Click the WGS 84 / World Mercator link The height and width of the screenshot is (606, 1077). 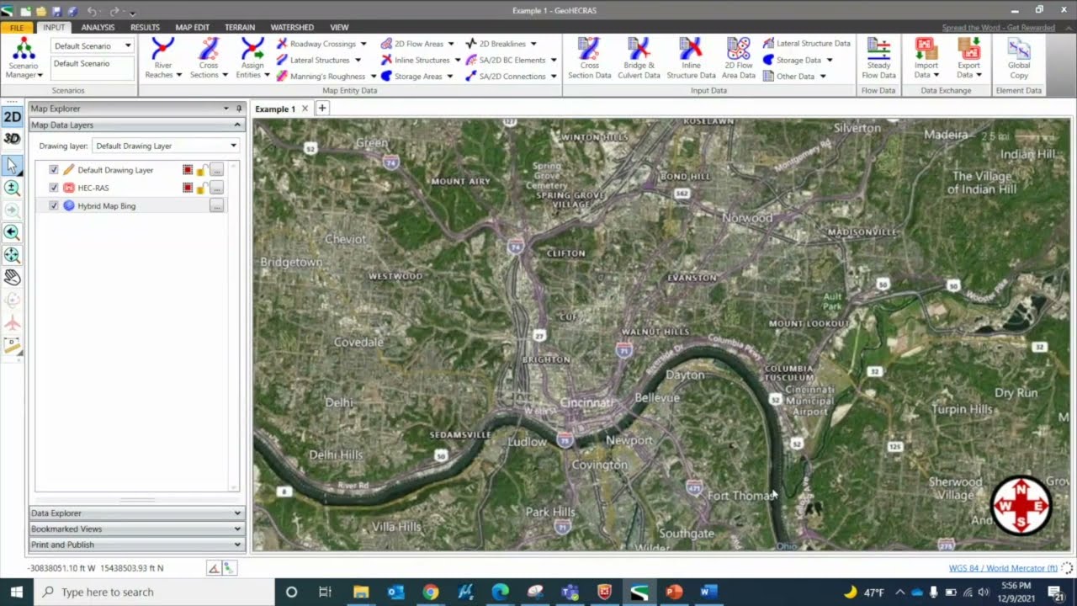coord(1003,568)
